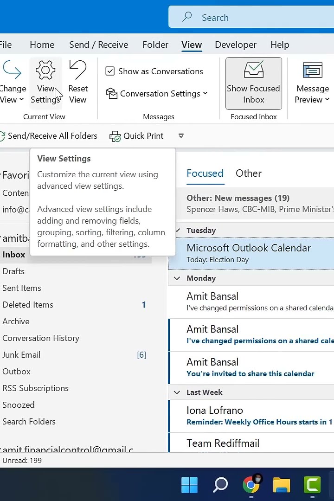Click the View Settings gear icon
334x501 pixels.
point(45,71)
